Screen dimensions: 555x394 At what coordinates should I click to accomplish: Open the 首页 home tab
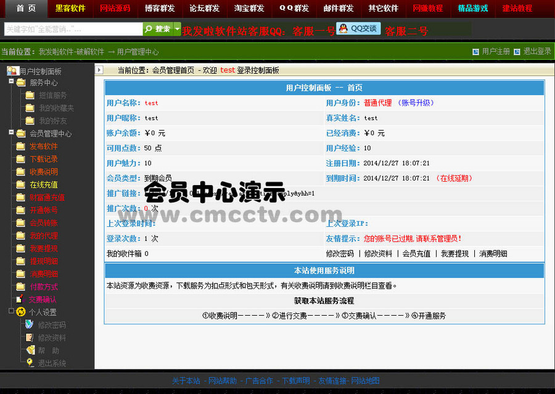(x=26, y=8)
